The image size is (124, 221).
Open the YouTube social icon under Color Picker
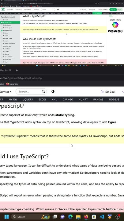tap(109, 31)
